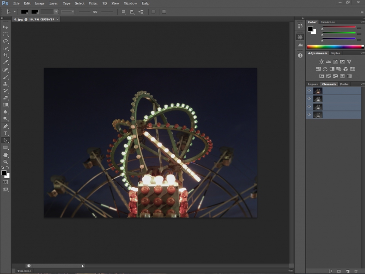Select the Lasso tool

coord(5,41)
